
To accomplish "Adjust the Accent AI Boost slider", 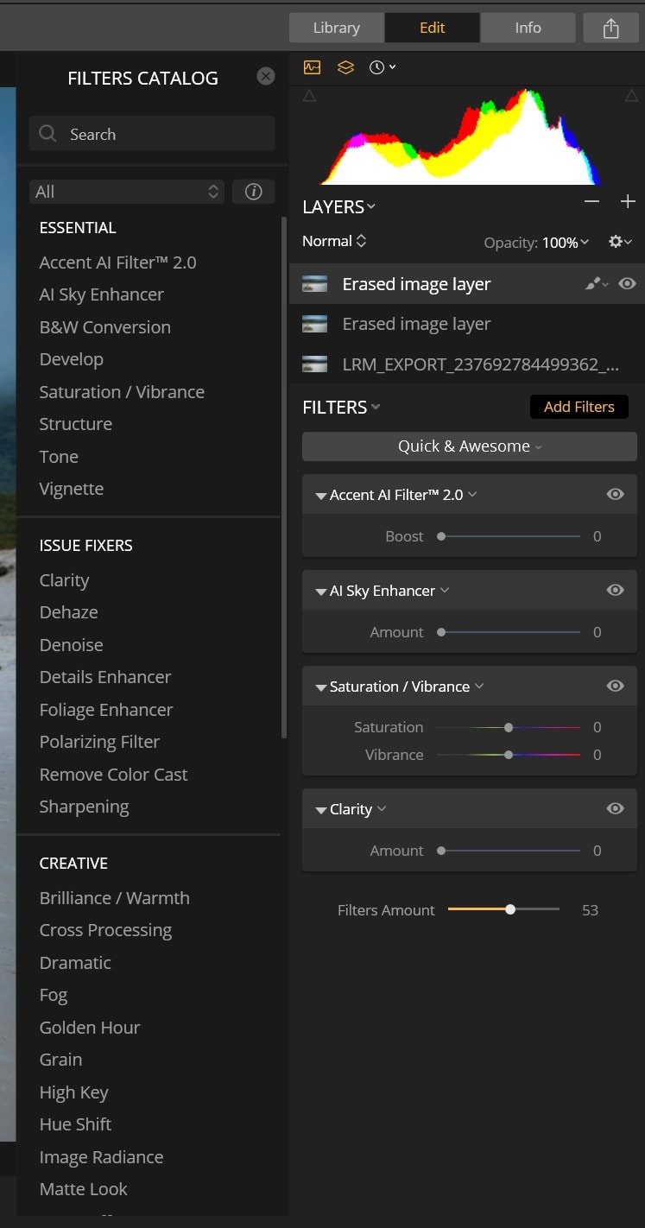I will pyautogui.click(x=509, y=536).
